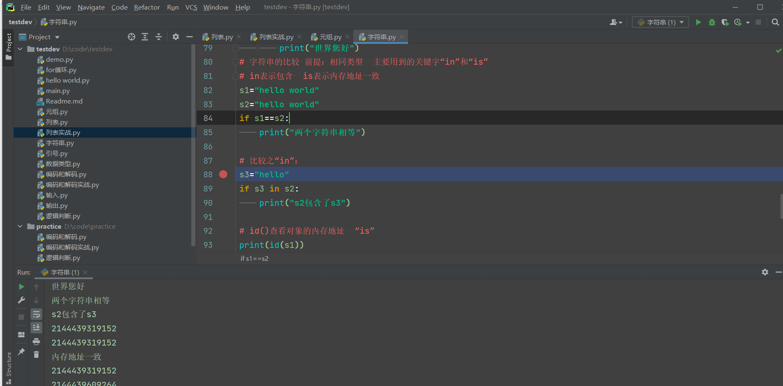The width and height of the screenshot is (783, 386).
Task: Start the debugger with the bug icon
Action: 712,22
